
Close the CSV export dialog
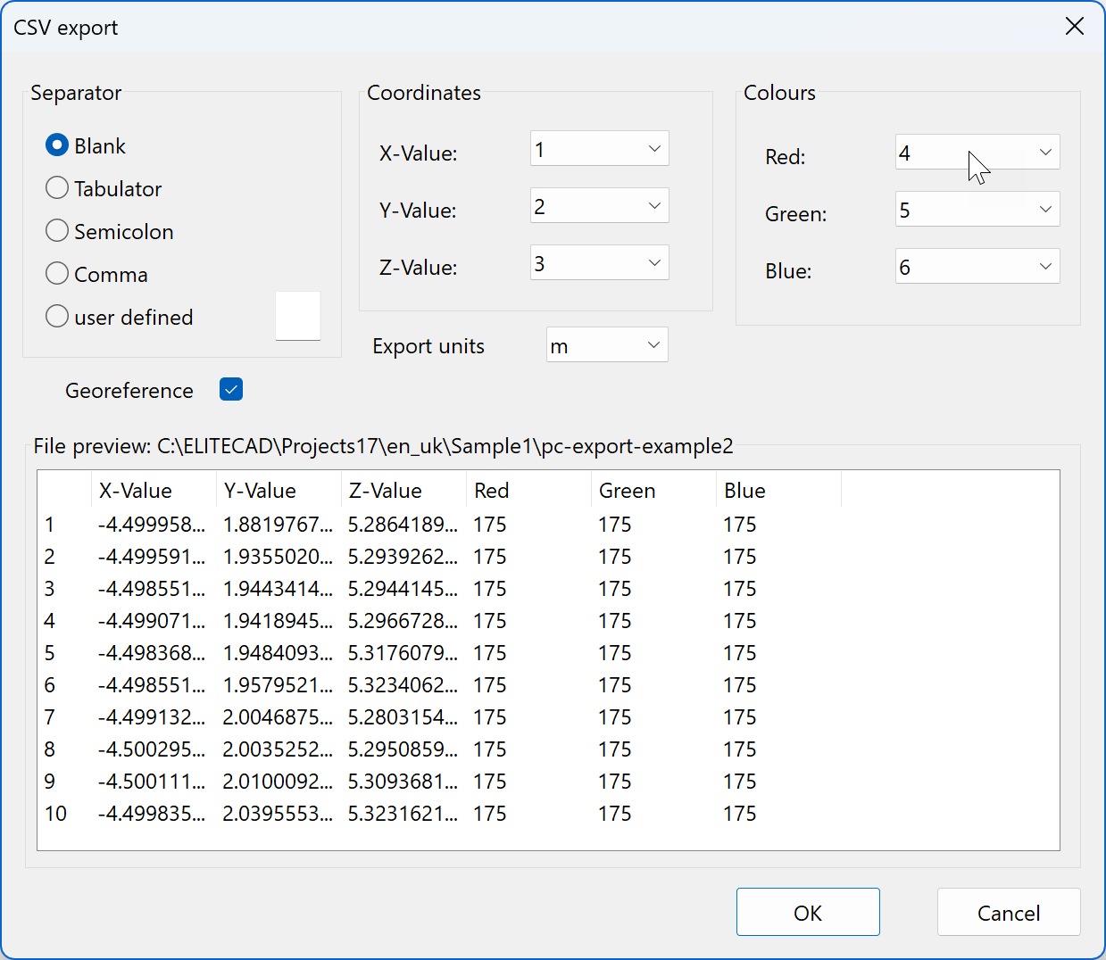[x=1074, y=27]
